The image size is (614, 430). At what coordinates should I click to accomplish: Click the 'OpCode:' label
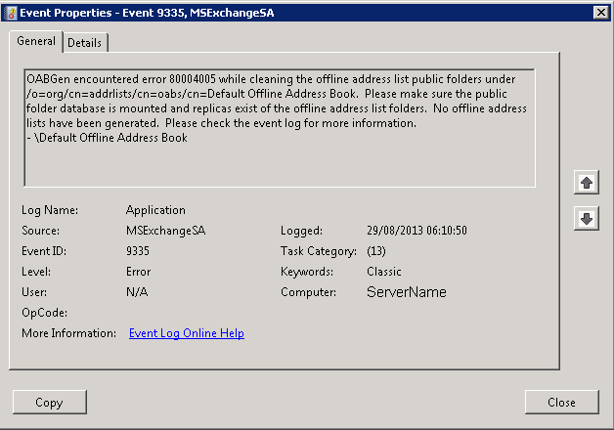click(44, 313)
